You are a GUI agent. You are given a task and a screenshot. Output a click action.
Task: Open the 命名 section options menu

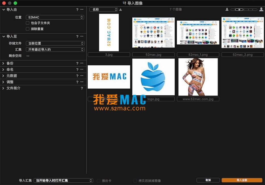[x=82, y=69]
